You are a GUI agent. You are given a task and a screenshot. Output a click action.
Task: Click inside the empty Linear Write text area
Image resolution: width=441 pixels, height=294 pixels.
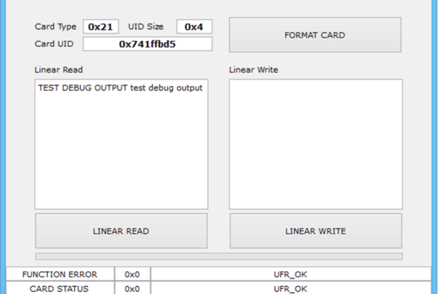click(x=315, y=144)
